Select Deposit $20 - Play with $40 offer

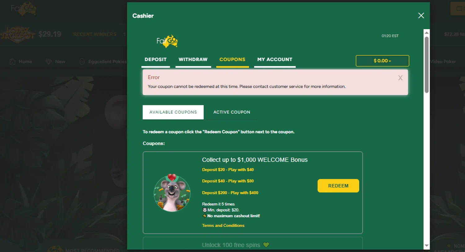point(228,170)
